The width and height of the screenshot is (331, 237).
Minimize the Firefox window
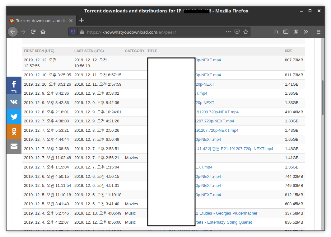coord(301,11)
